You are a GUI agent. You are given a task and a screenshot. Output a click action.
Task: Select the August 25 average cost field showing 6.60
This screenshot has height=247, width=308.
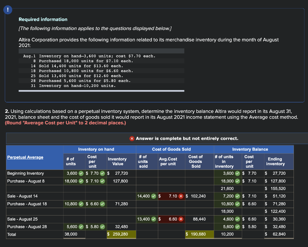(171, 219)
